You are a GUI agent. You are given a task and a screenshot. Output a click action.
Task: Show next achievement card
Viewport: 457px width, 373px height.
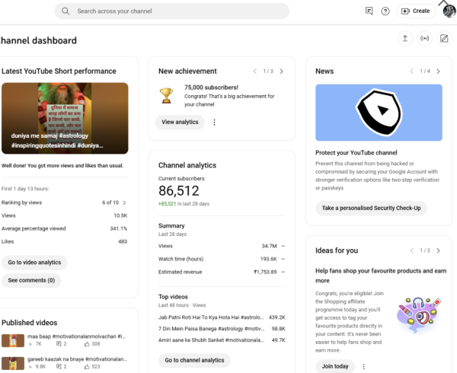(x=281, y=71)
